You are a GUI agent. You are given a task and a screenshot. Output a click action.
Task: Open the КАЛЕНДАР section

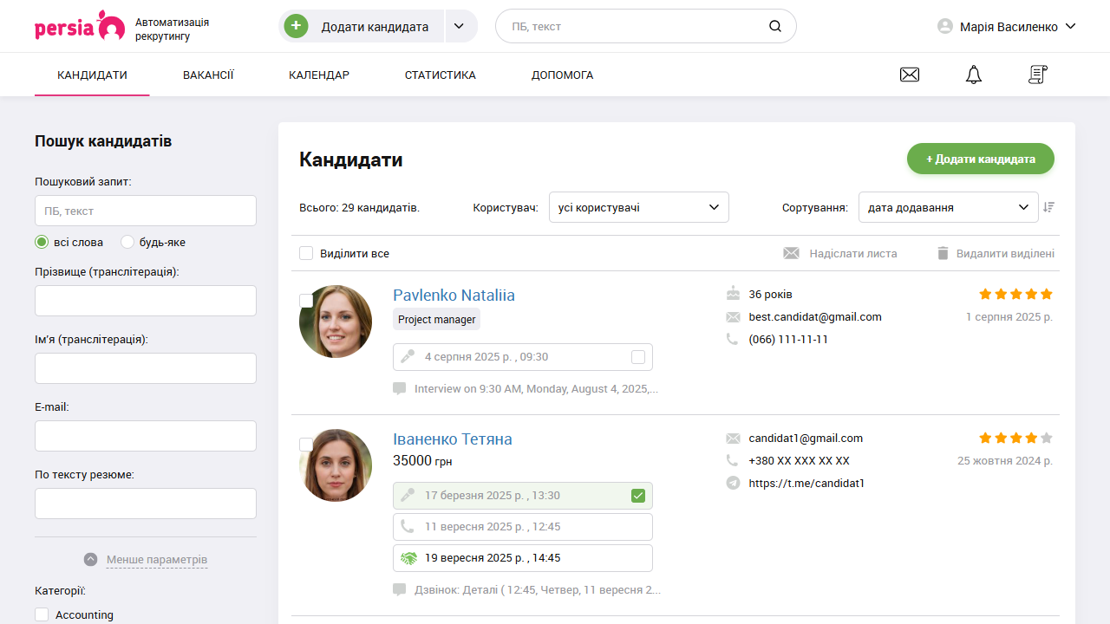[319, 75]
